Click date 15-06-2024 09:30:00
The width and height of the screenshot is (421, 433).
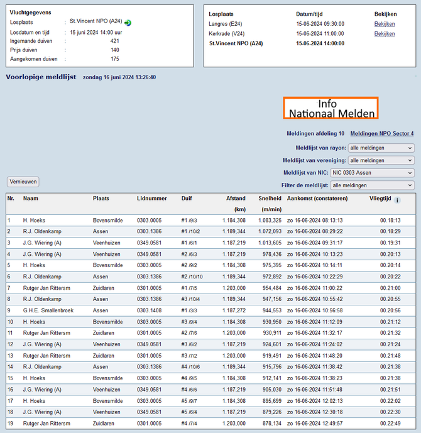coord(320,24)
